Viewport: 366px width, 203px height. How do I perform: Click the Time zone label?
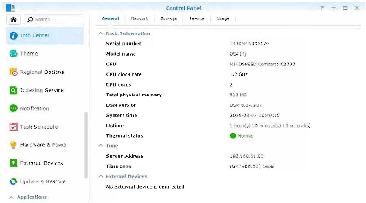[119, 166]
